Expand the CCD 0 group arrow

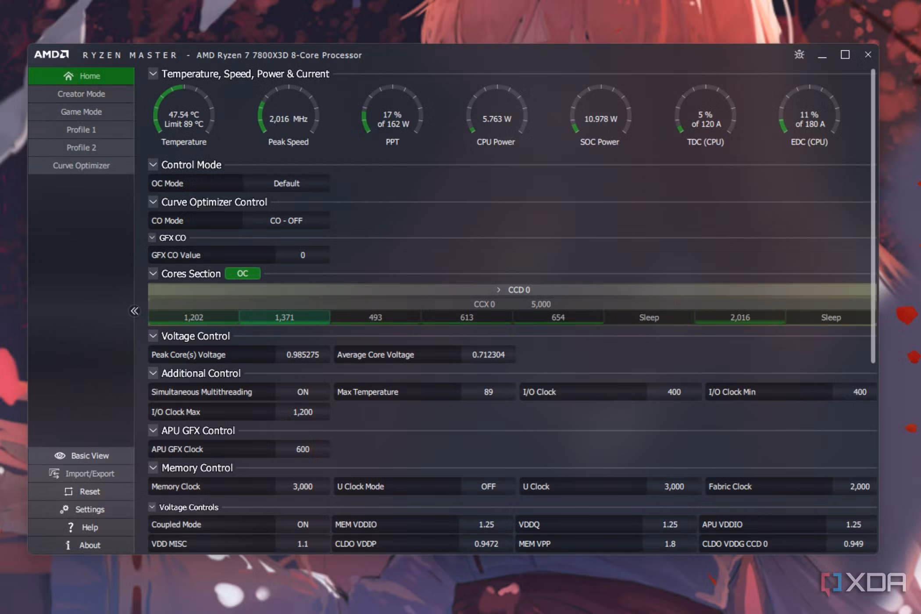click(498, 289)
